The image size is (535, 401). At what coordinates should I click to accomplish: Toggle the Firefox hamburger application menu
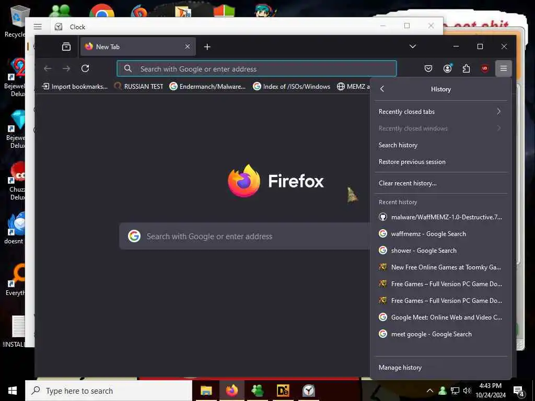click(x=503, y=68)
